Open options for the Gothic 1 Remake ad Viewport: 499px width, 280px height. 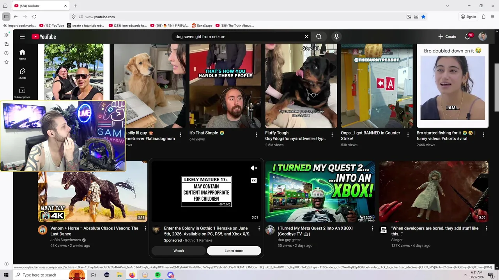tap(259, 229)
